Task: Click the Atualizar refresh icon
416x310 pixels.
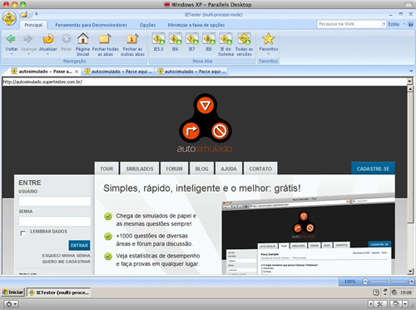Action: click(x=48, y=38)
